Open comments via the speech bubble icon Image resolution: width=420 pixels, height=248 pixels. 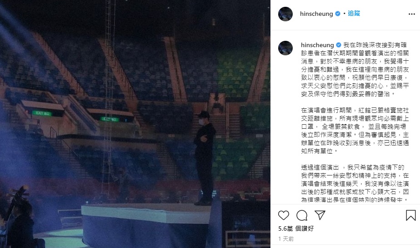302,215
